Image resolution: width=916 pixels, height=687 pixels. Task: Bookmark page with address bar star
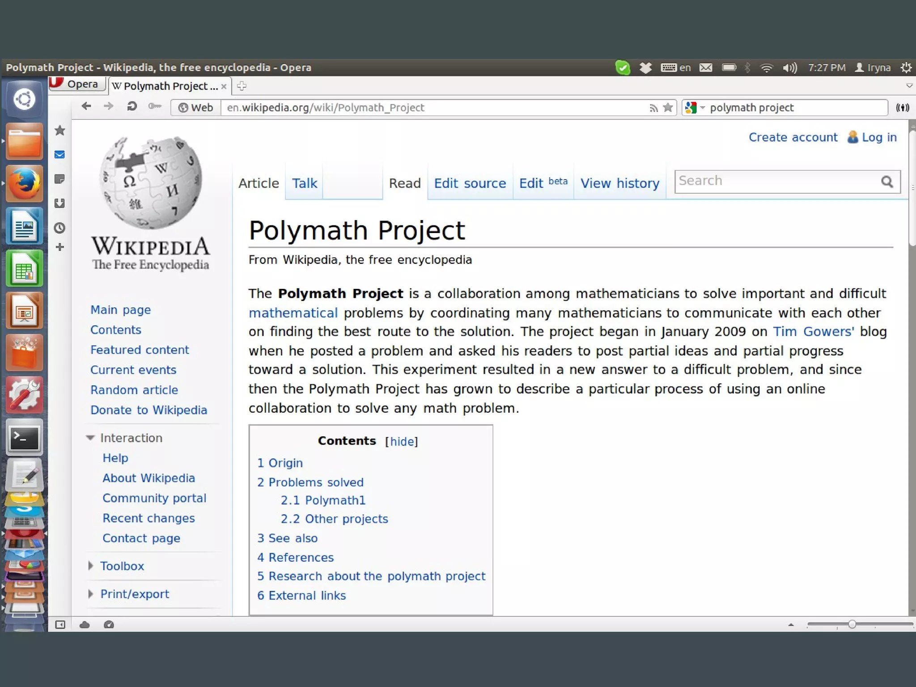(x=668, y=107)
